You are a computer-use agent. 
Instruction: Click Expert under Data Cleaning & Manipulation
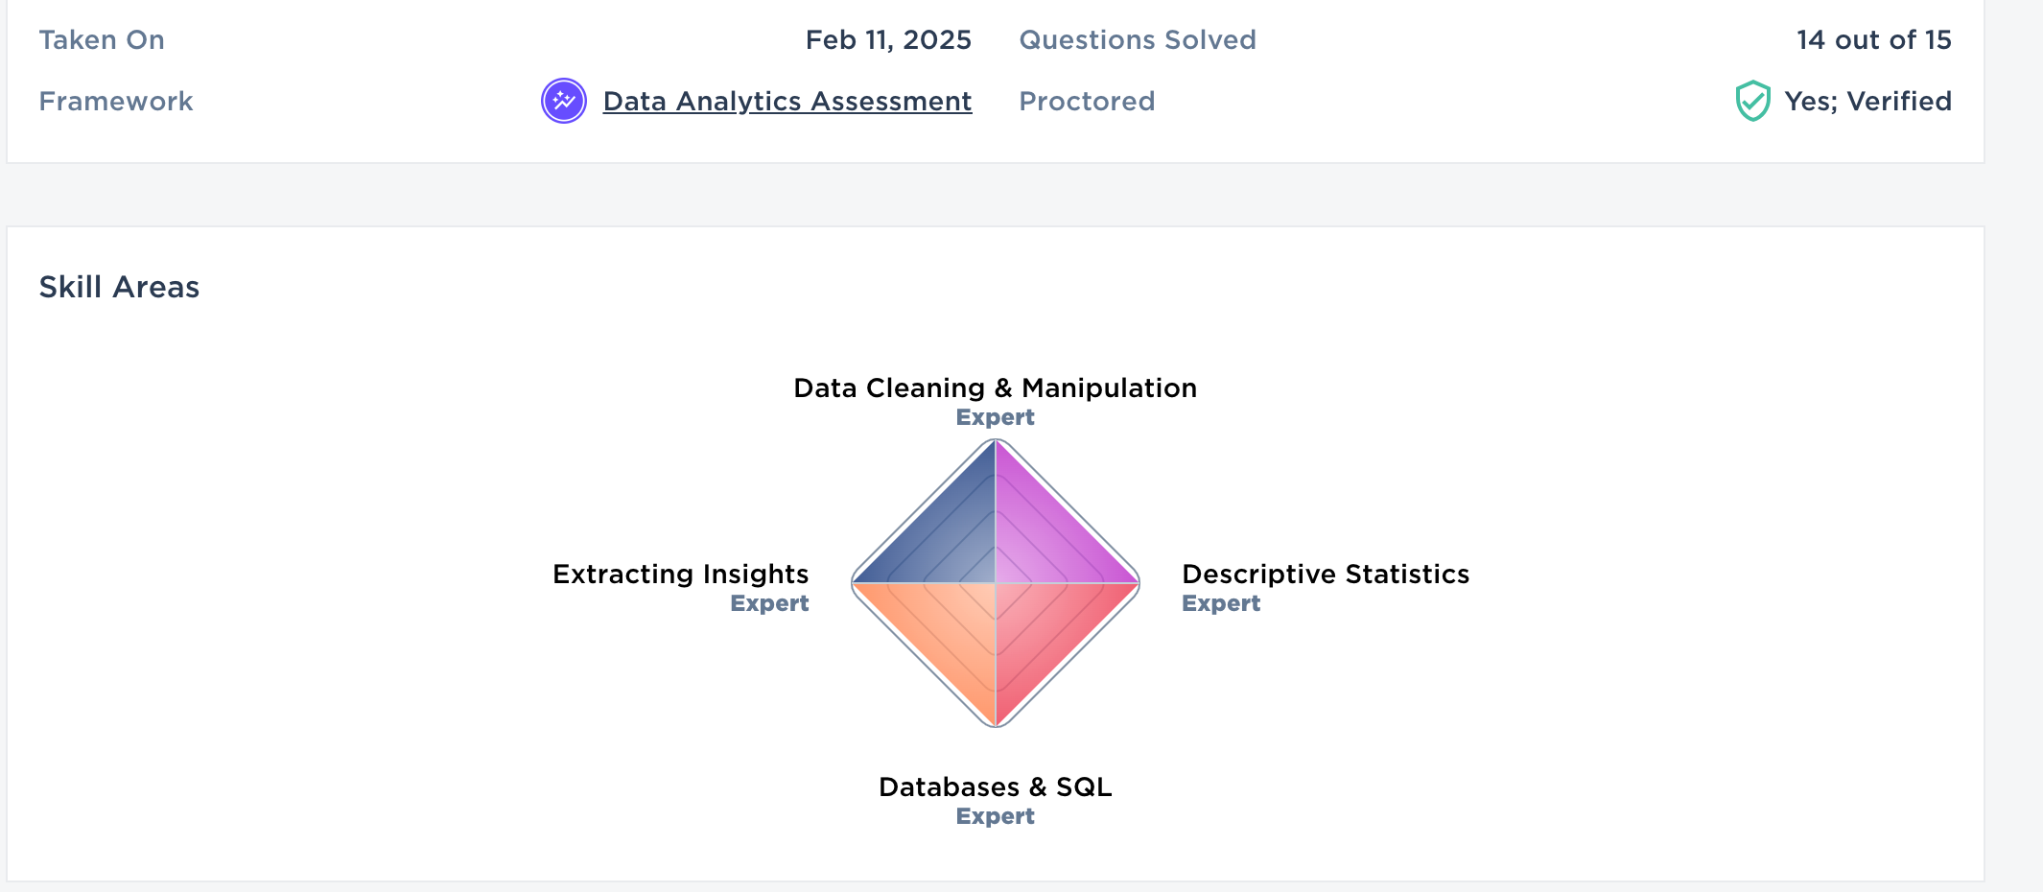coord(995,417)
